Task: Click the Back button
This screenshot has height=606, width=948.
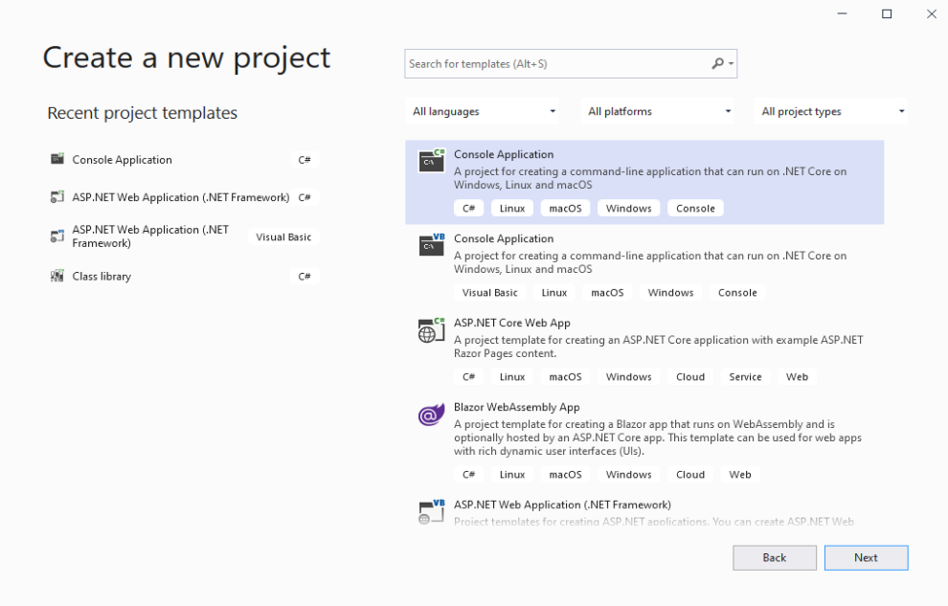Action: pyautogui.click(x=774, y=557)
